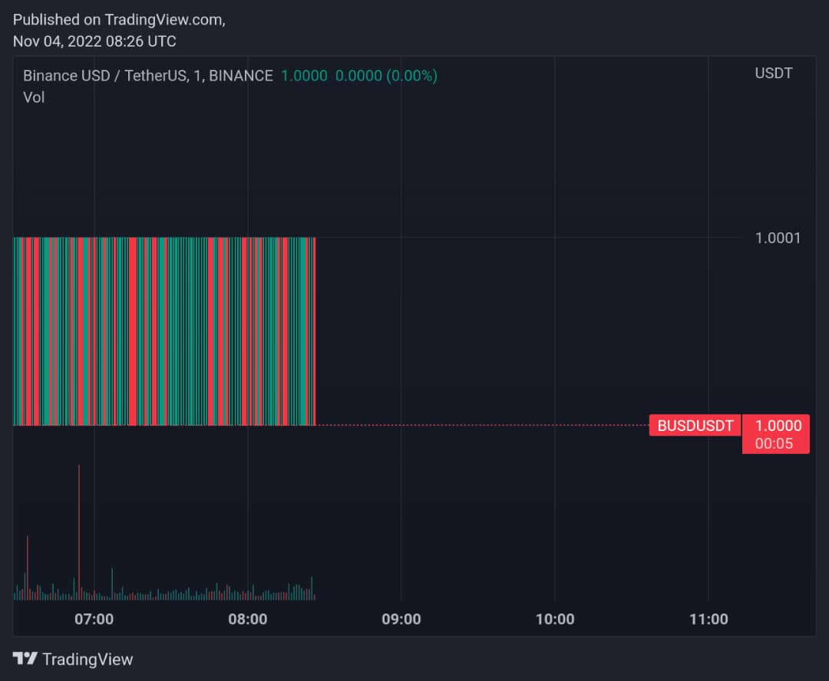Click the 10:00 time axis label
The width and height of the screenshot is (829, 681).
555,619
